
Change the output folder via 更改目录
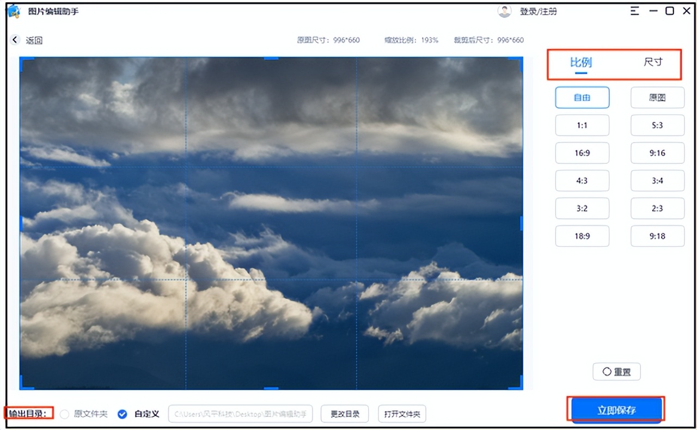[x=345, y=414]
